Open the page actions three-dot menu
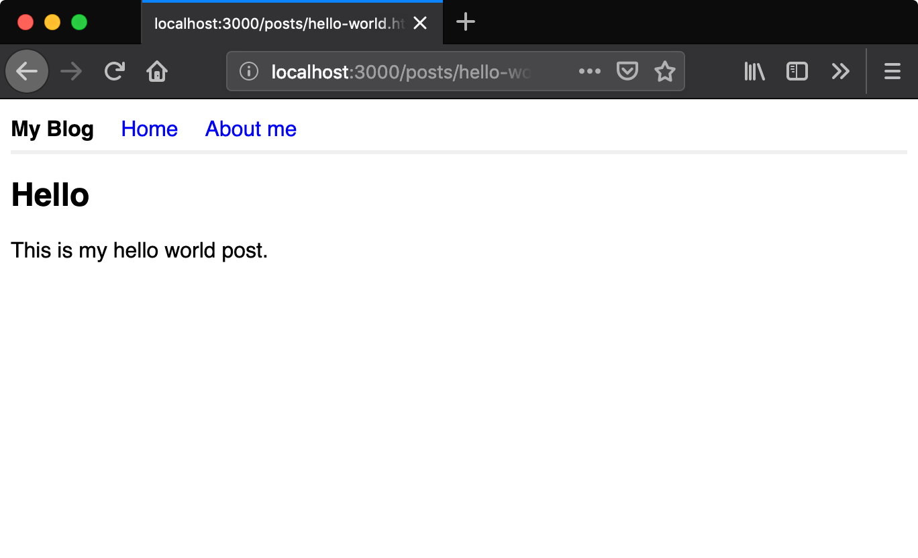This screenshot has width=918, height=558. pos(589,71)
